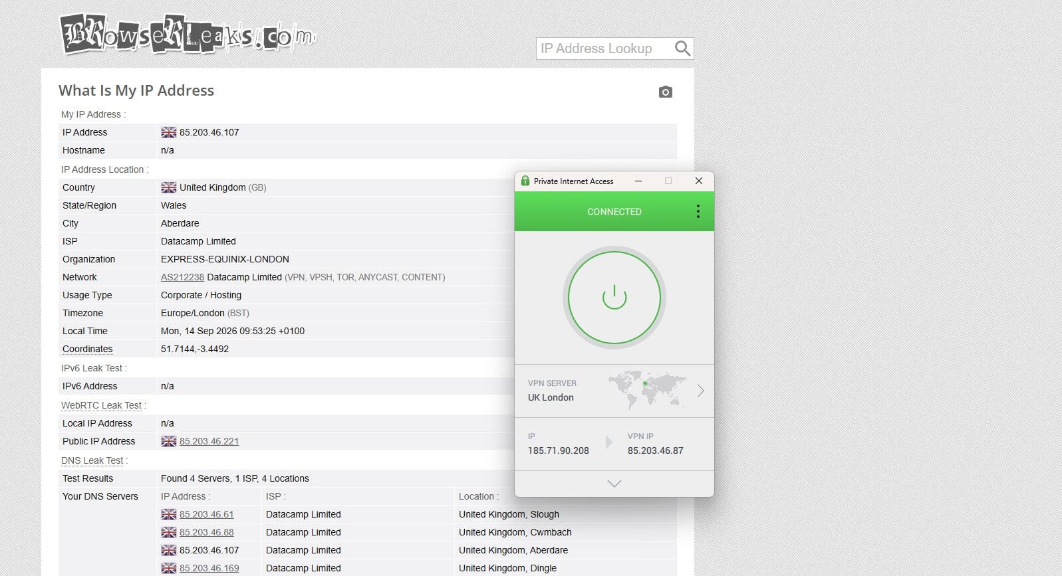Open DNS server link 85.203.46.169
The image size is (1062, 576).
[209, 568]
